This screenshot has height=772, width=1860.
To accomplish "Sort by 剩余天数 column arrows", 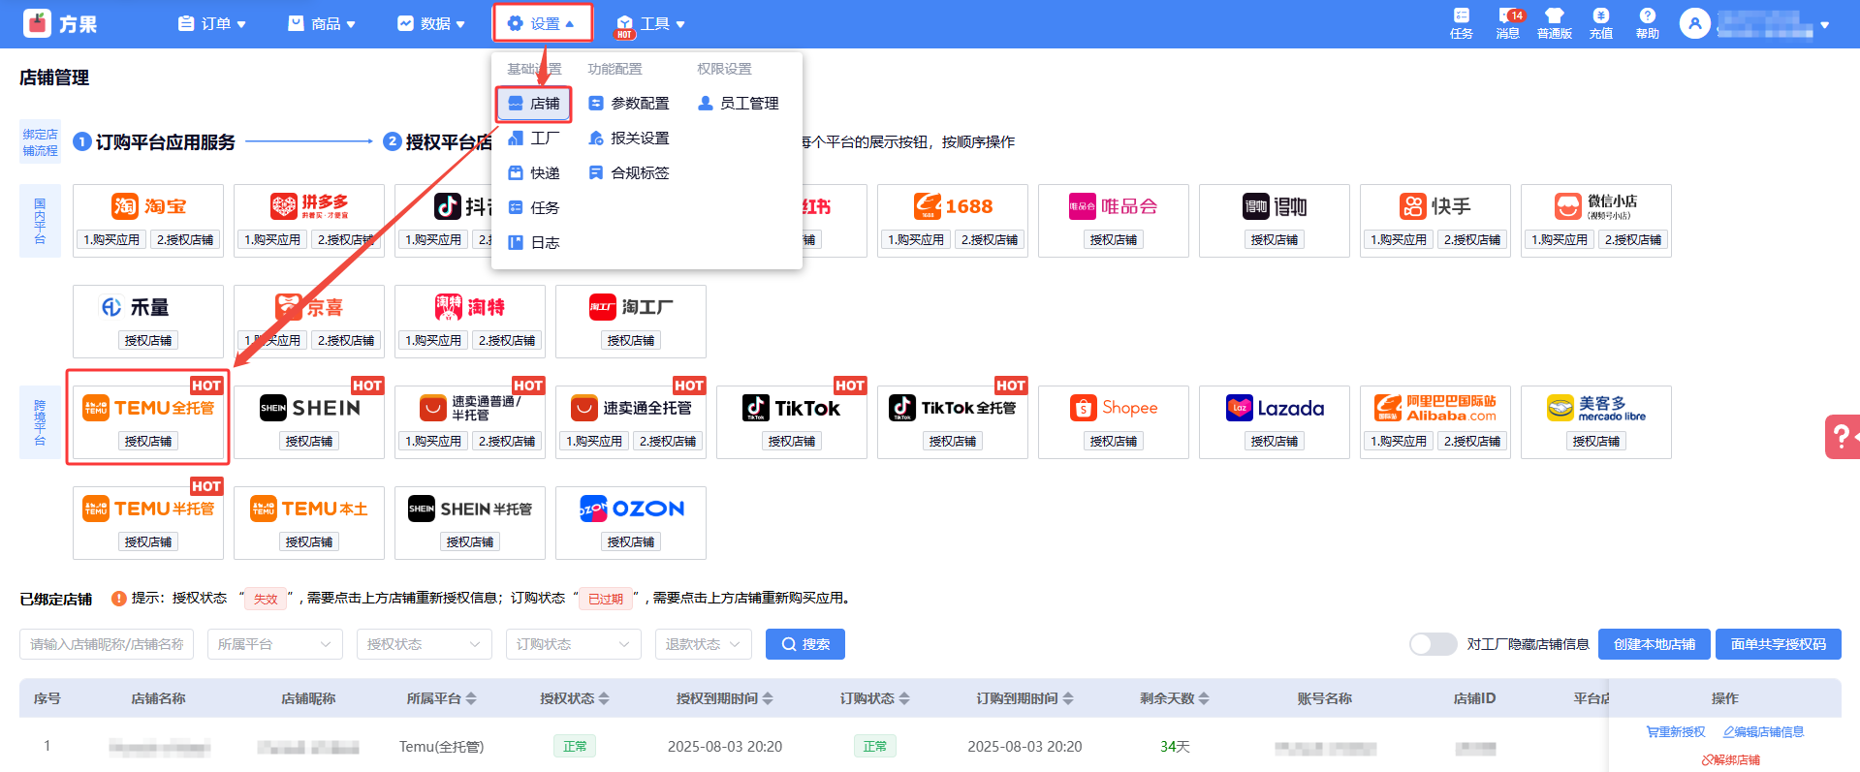I will tap(1204, 698).
